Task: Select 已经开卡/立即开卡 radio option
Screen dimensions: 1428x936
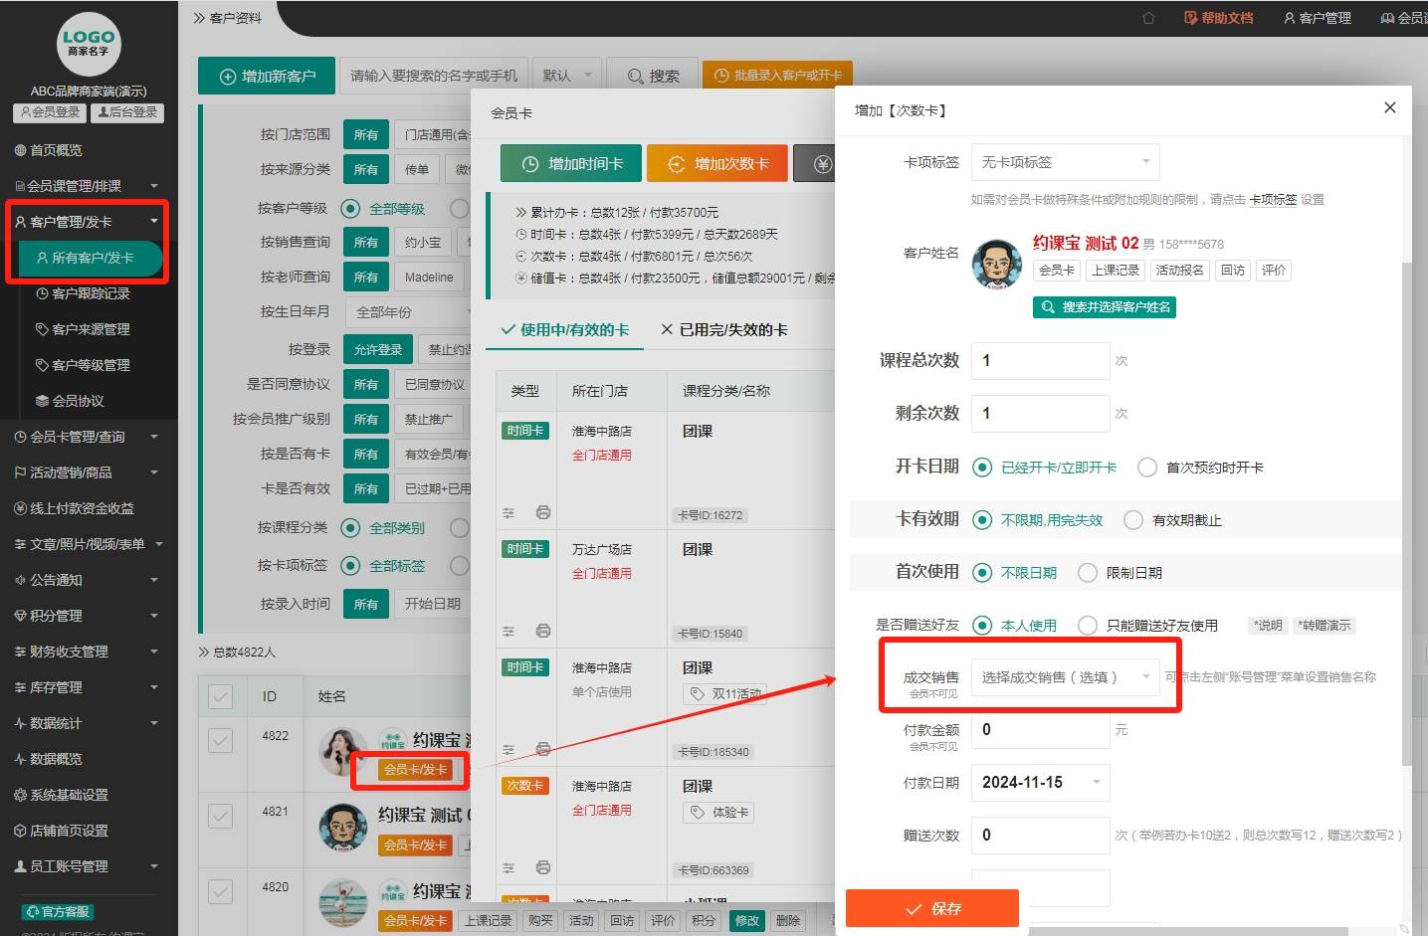Action: click(x=982, y=468)
